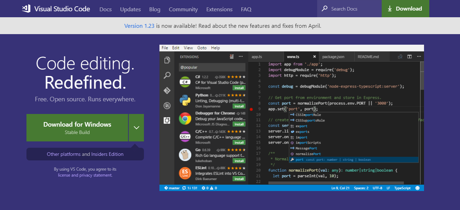Open the File menu in the editor

pos(165,48)
